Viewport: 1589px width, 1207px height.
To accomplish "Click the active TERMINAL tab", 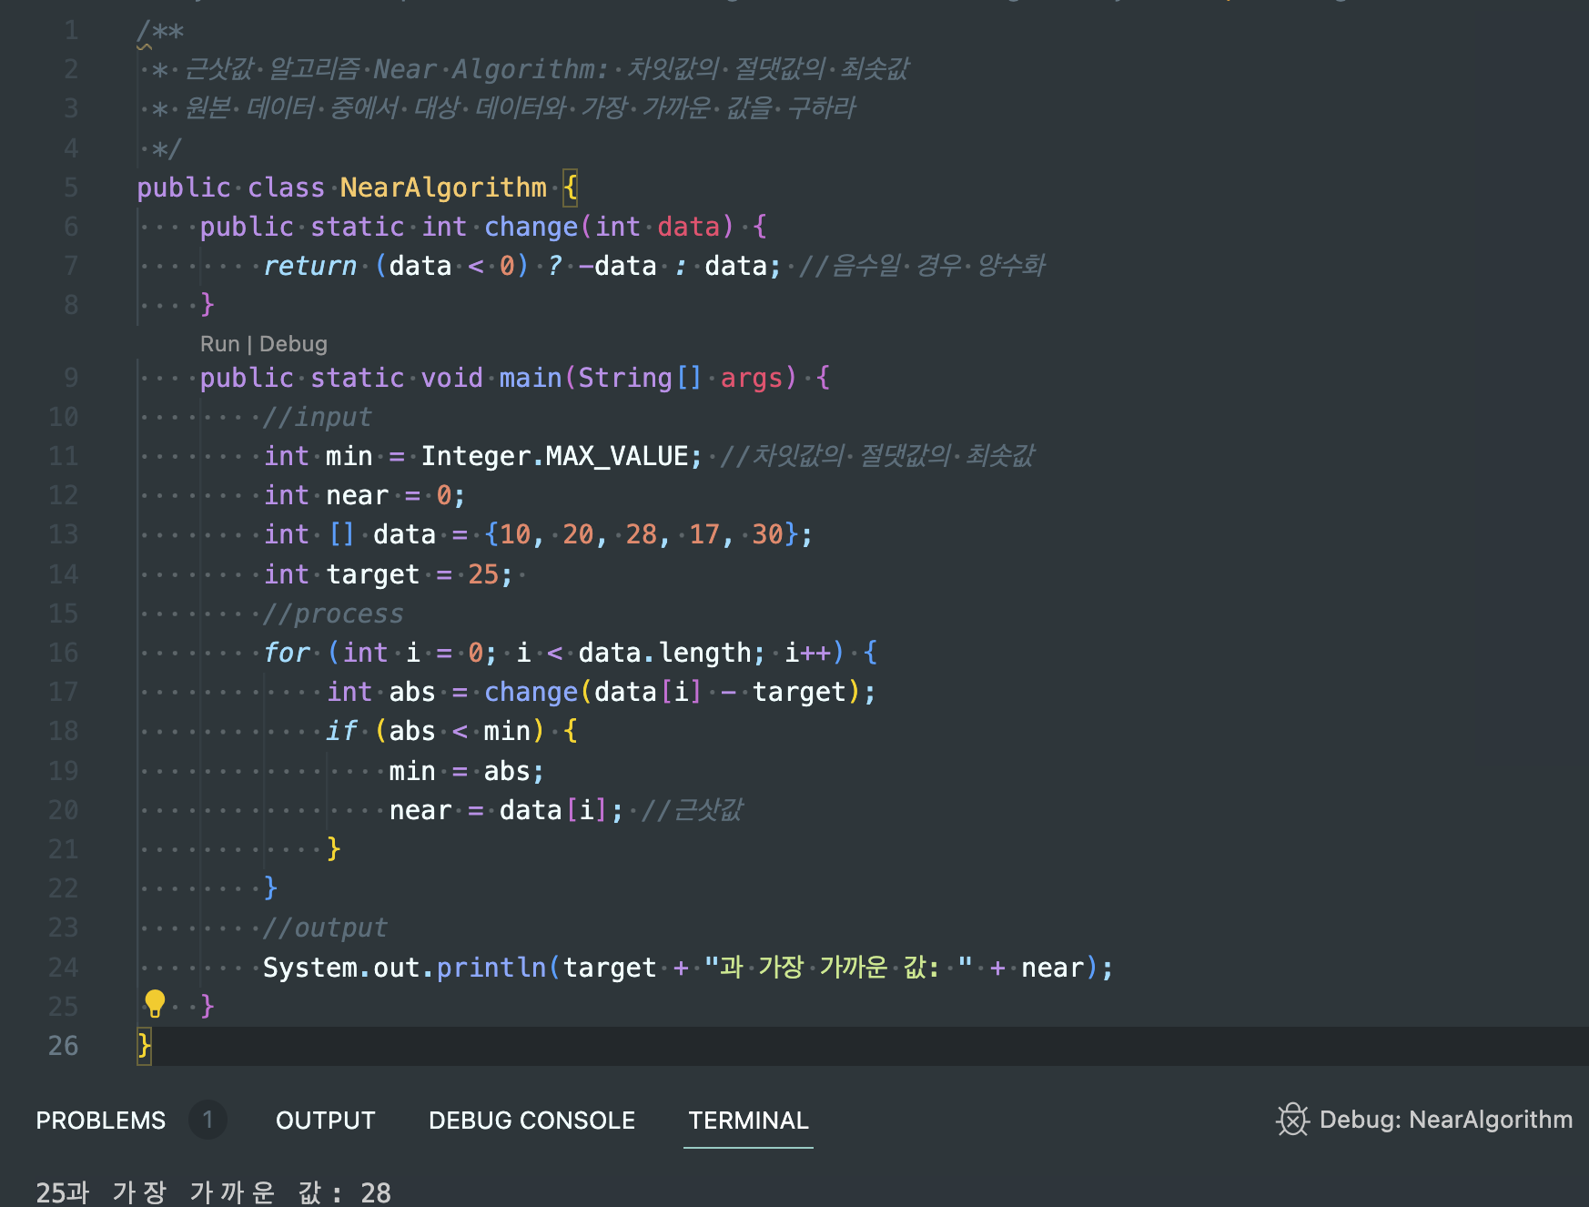I will (747, 1120).
